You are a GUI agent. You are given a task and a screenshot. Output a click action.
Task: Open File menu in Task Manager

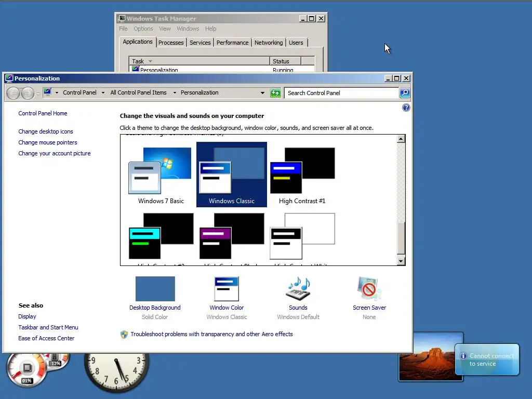pyautogui.click(x=123, y=29)
